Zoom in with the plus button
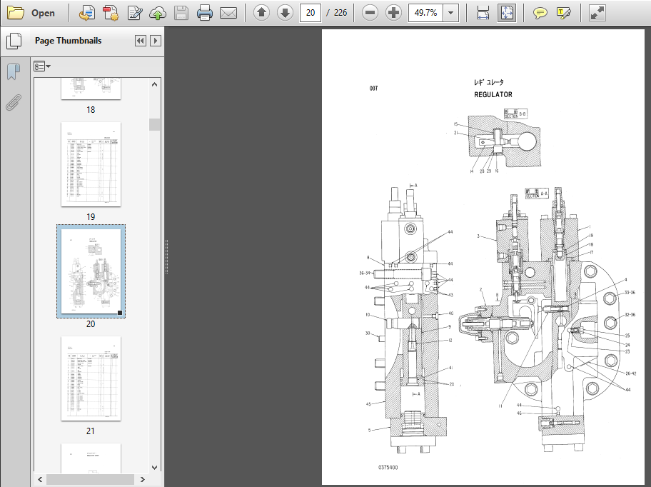Image resolution: width=651 pixels, height=487 pixels. pyautogui.click(x=393, y=13)
